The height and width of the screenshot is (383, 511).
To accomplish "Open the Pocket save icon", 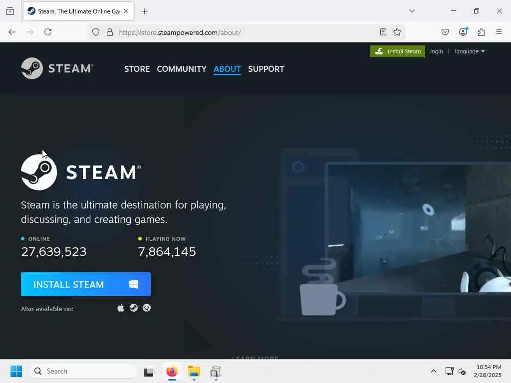I will (445, 32).
